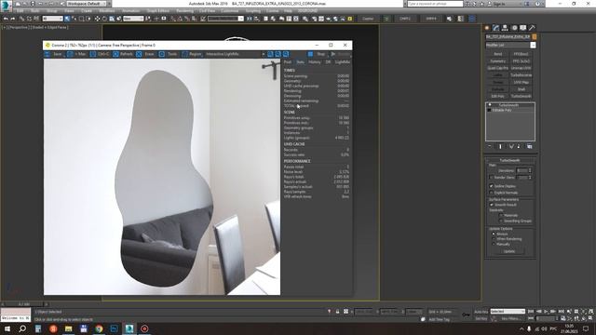Screen dimensions: 596x335
Task: Click the Shell modifier button
Action: pyautogui.click(x=521, y=89)
